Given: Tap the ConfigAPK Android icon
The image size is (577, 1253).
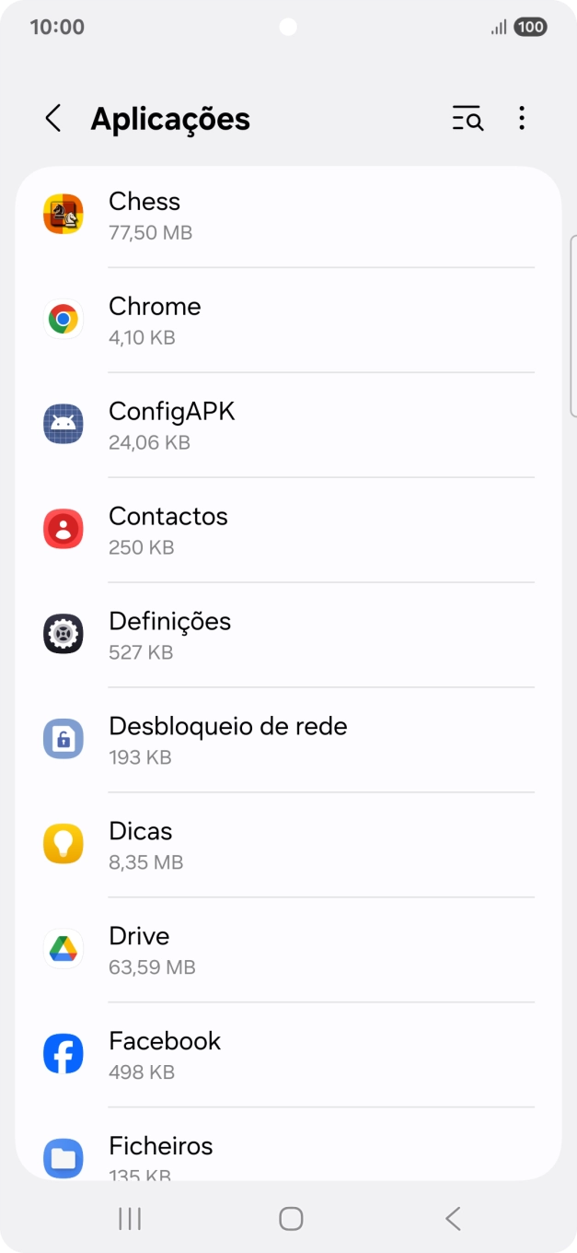Looking at the screenshot, I should coord(63,424).
